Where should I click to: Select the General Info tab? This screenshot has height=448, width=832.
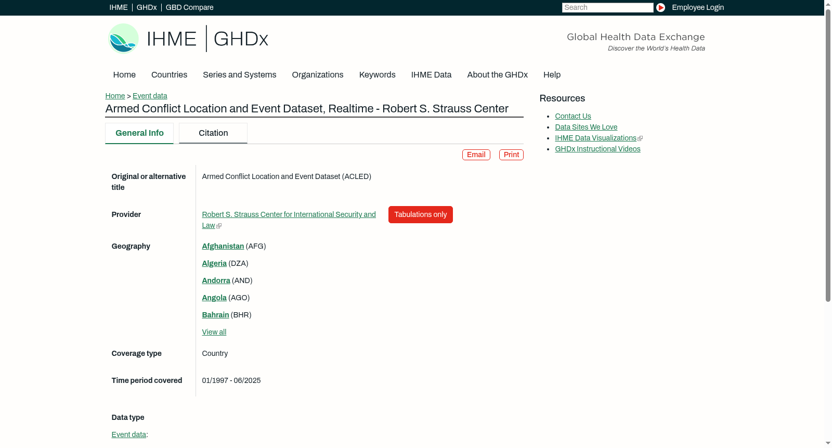point(139,133)
